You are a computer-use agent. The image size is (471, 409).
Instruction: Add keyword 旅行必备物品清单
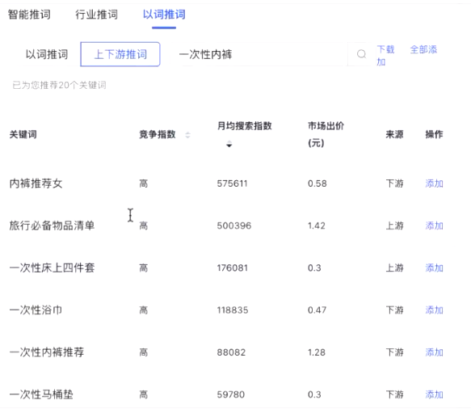[434, 226]
